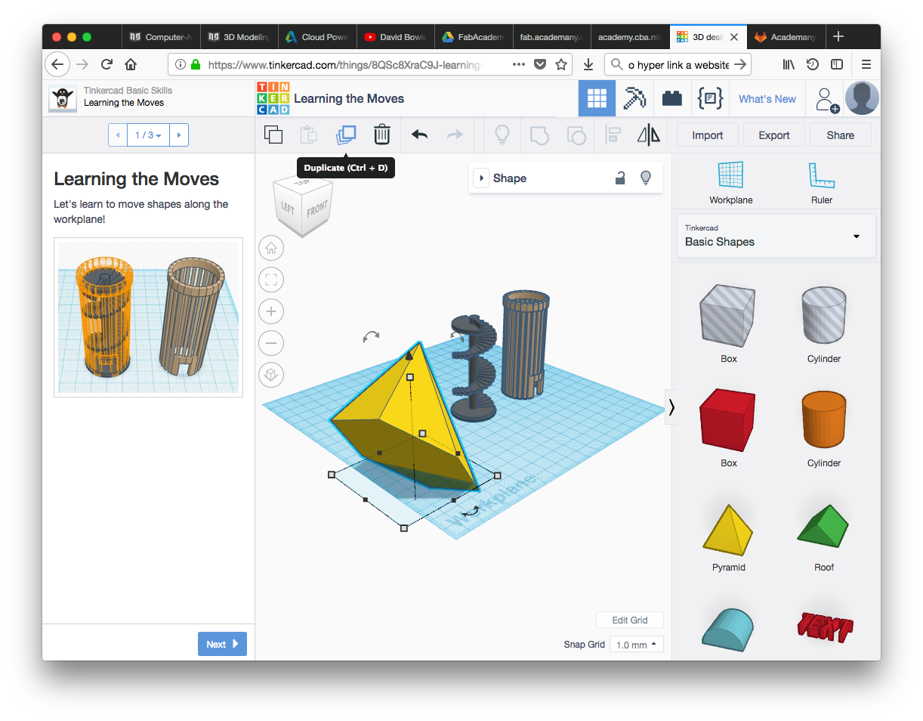923x721 pixels.
Task: Click the invite user icon
Action: (x=827, y=100)
